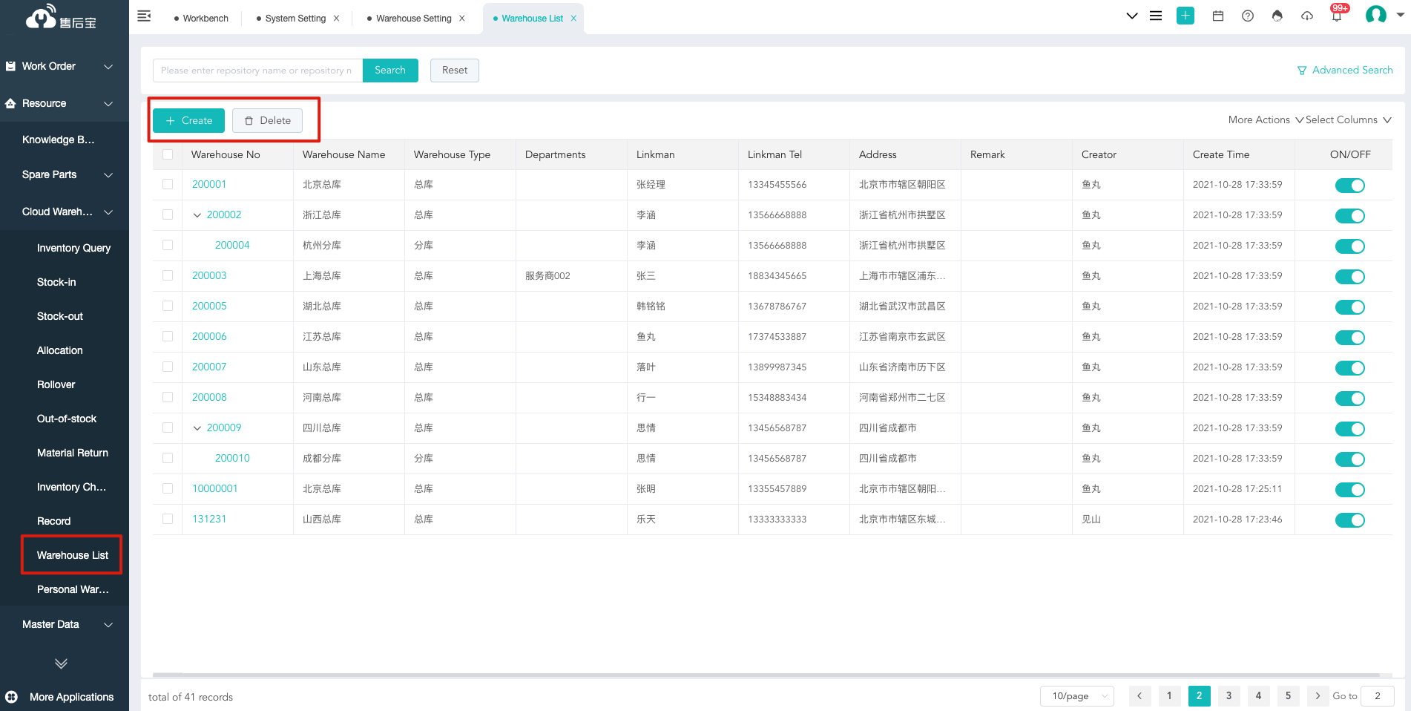Check the row for warehouse 200001

[168, 184]
